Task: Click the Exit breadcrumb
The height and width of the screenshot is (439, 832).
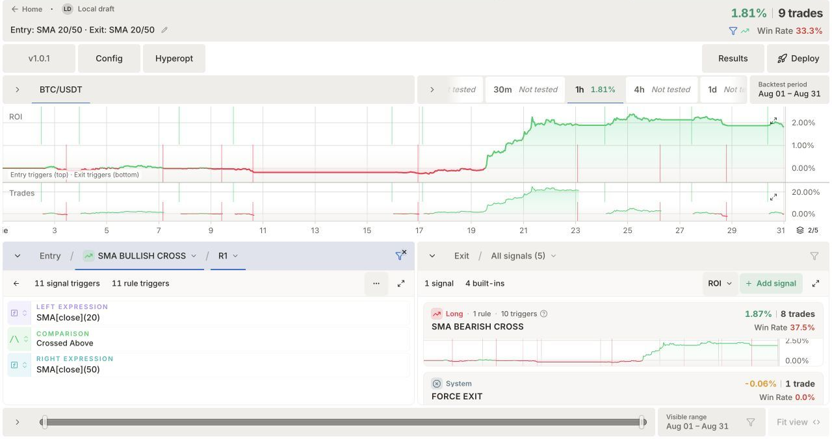Action: click(x=461, y=256)
